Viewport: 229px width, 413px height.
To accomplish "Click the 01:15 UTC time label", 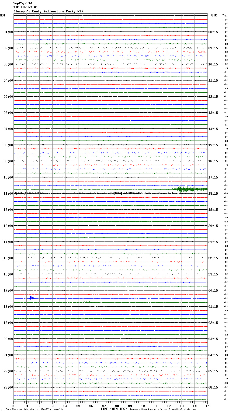I will [213, 307].
